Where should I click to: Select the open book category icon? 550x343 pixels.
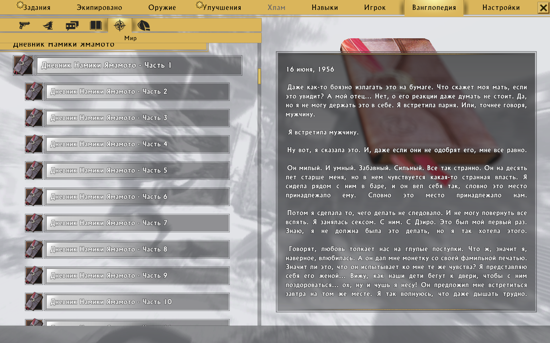tap(96, 25)
